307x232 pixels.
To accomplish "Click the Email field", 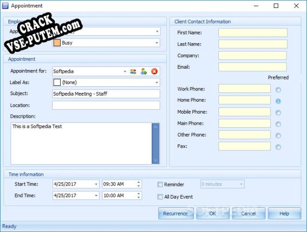I will pyautogui.click(x=252, y=67).
